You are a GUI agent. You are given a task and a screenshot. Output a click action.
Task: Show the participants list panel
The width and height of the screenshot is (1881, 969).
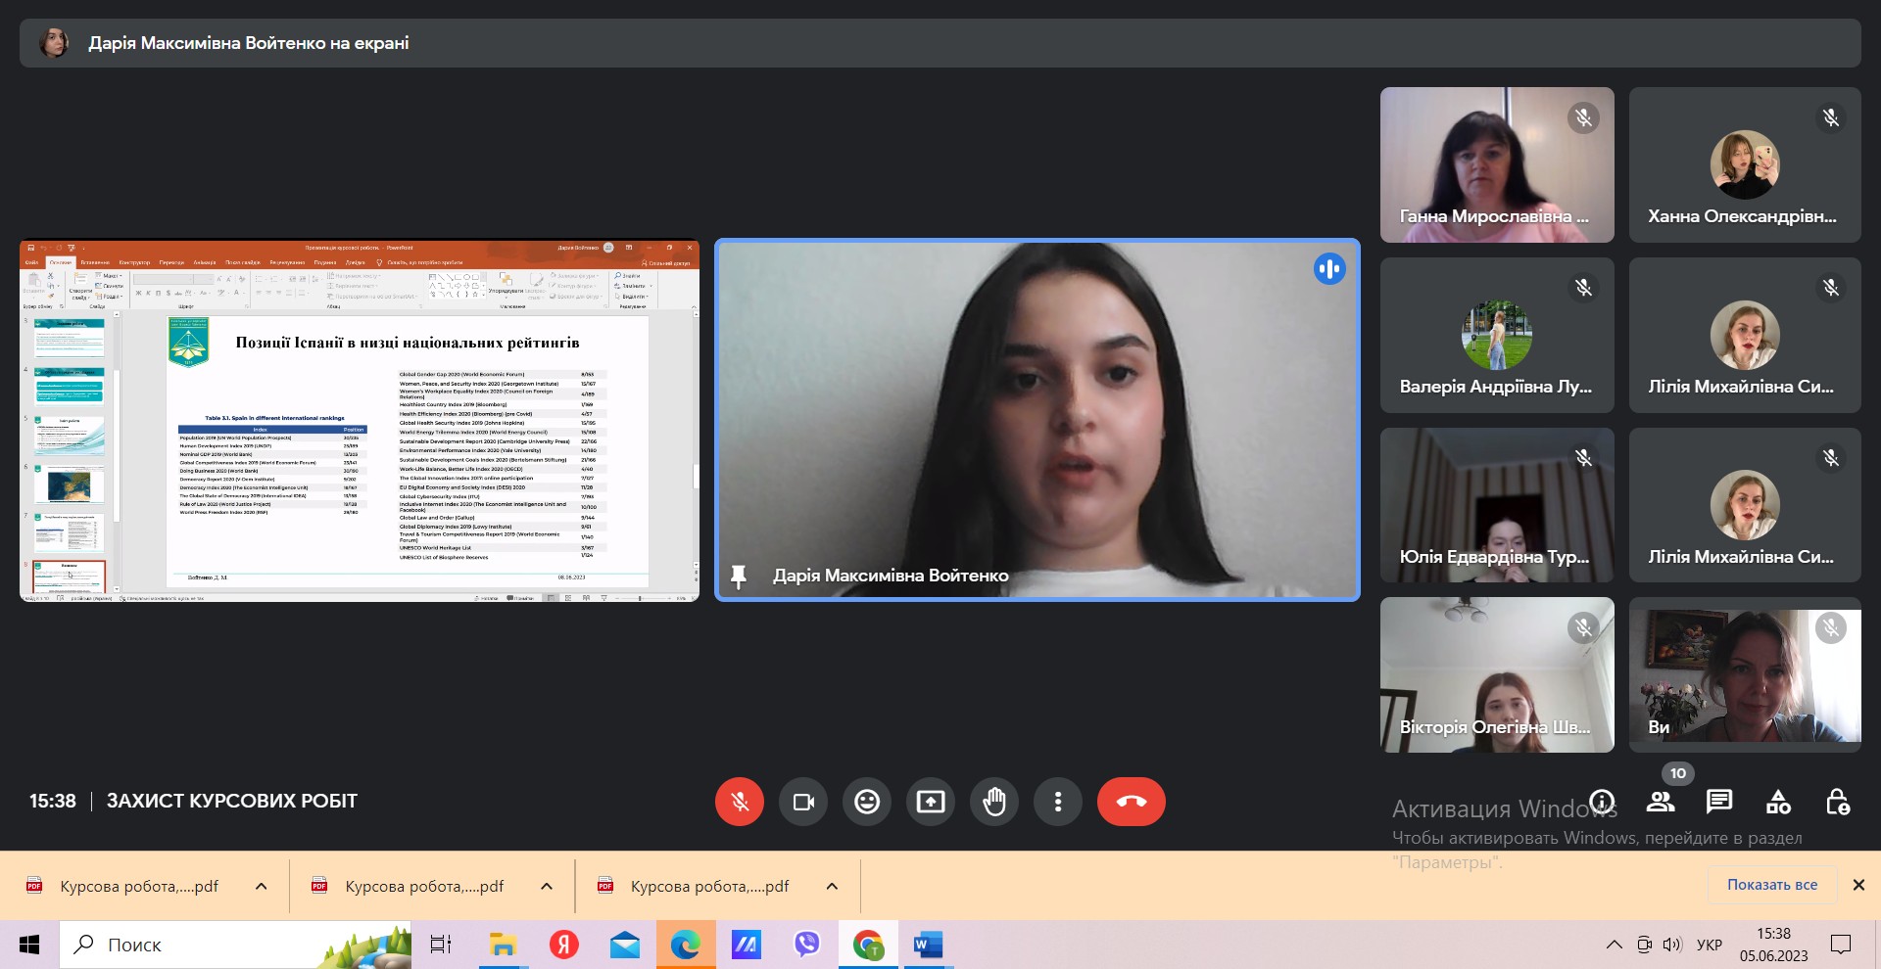tap(1661, 802)
